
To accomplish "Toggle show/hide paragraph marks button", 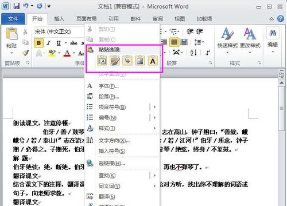I will [x=208, y=52].
